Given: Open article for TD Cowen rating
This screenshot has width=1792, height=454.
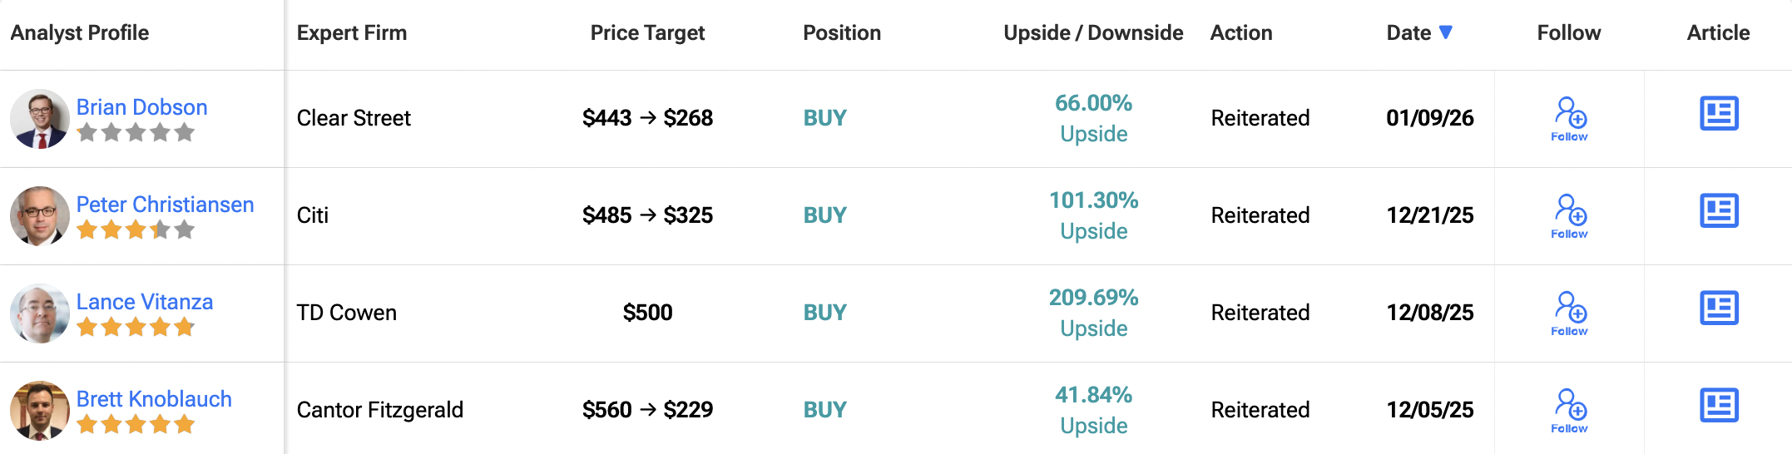Looking at the screenshot, I should click(1719, 308).
